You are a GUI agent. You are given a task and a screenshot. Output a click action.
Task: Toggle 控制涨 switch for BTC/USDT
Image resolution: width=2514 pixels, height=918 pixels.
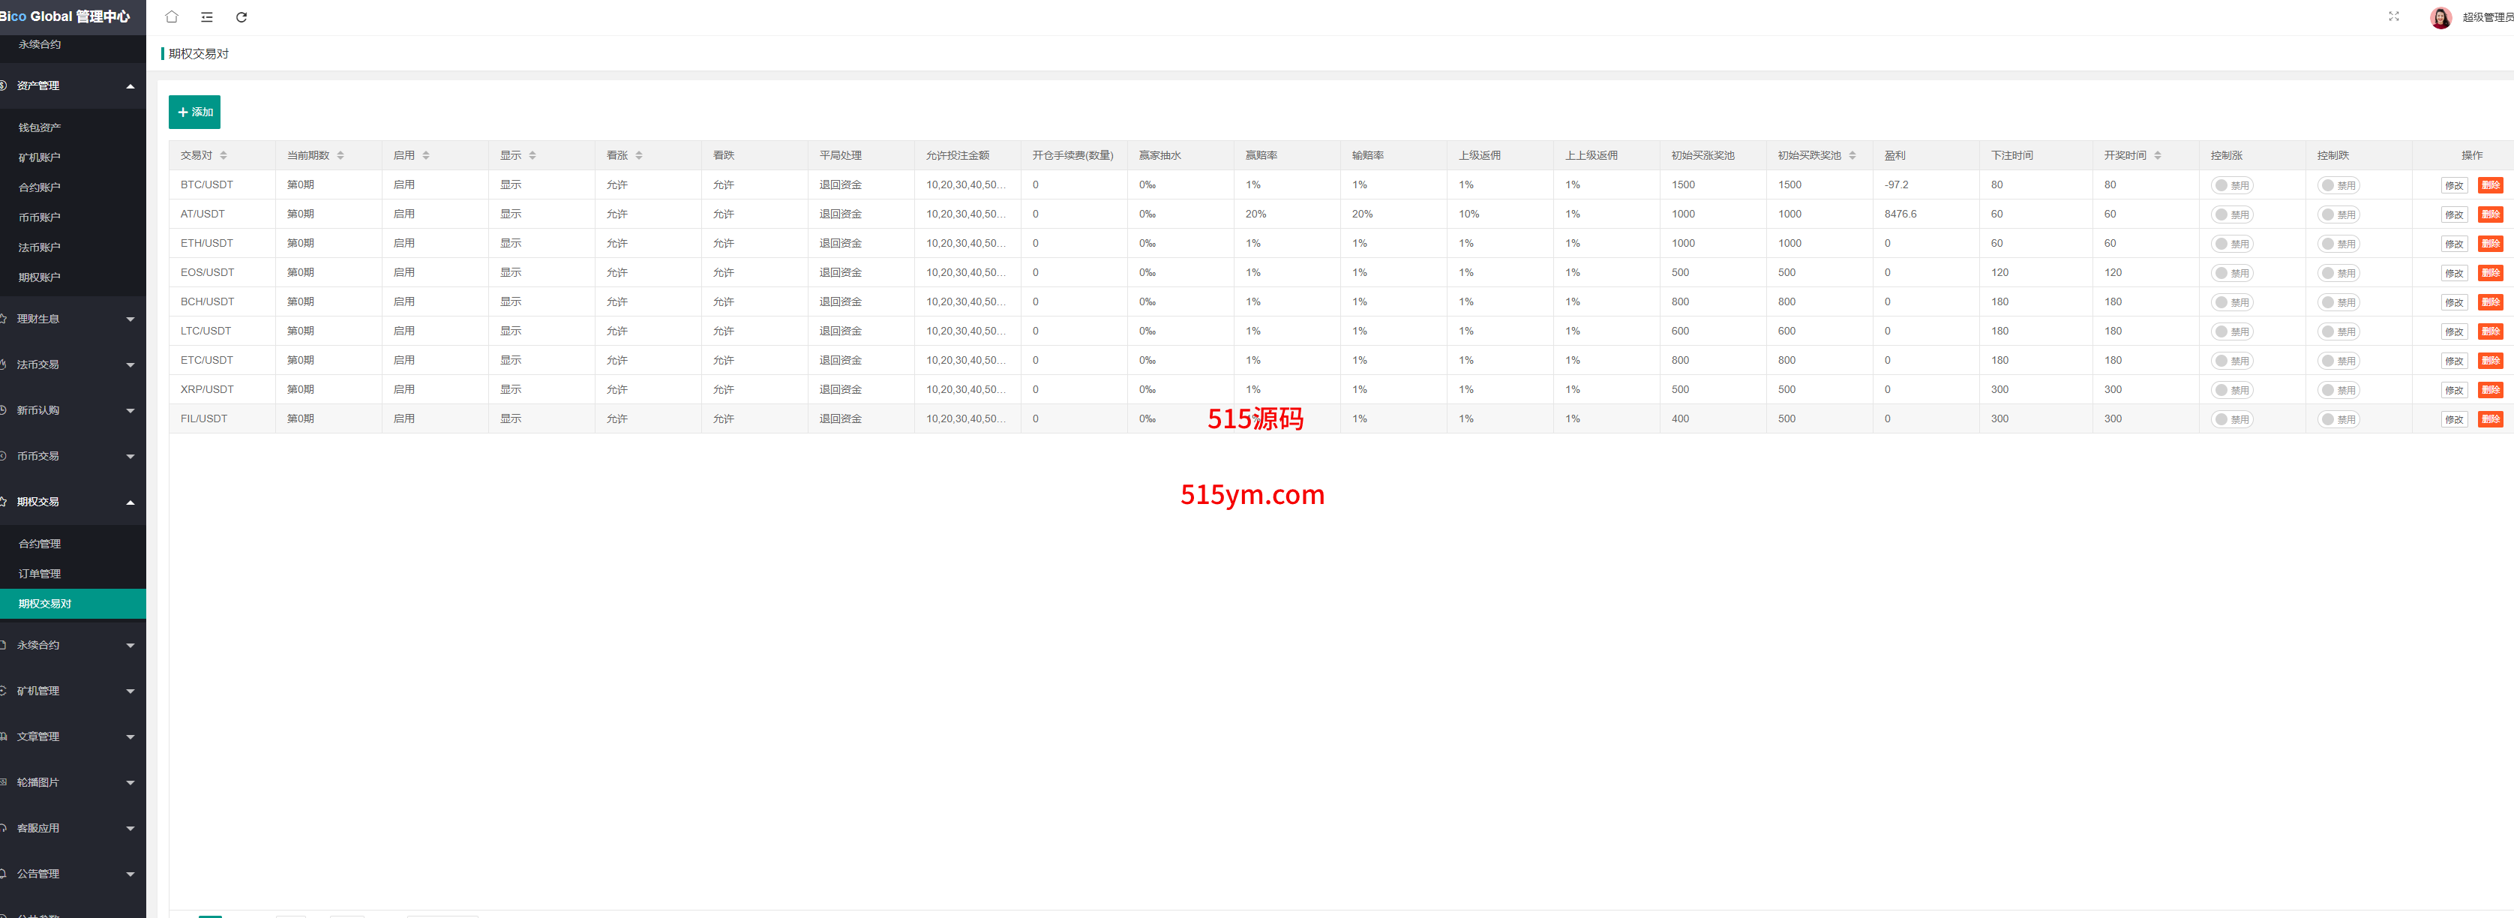coord(2232,185)
